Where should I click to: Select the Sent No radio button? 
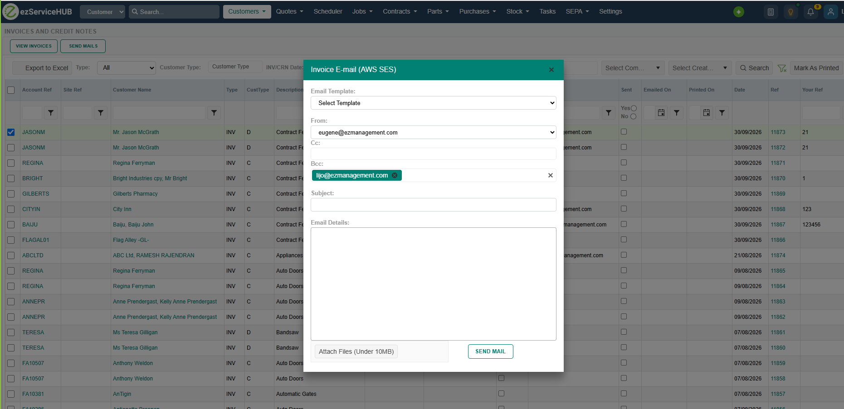[634, 116]
